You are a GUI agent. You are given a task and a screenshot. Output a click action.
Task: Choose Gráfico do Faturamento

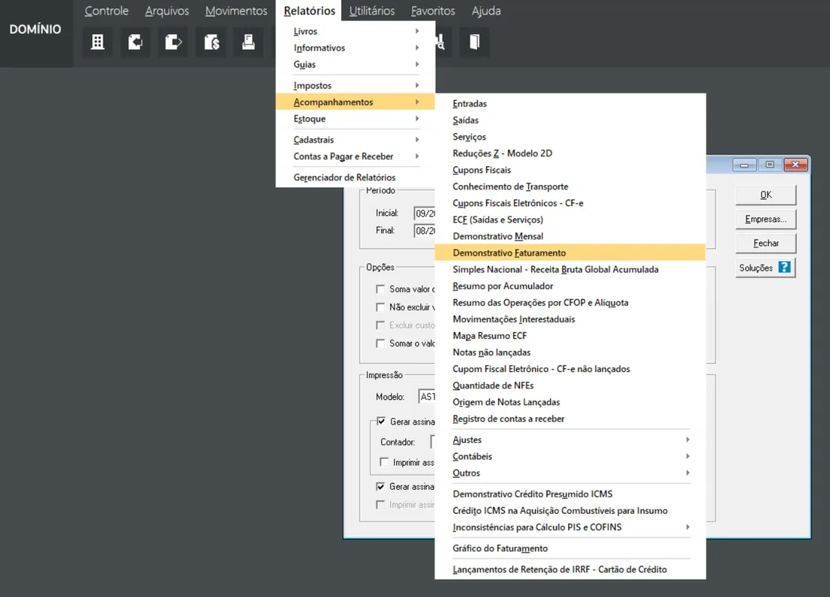(570, 548)
